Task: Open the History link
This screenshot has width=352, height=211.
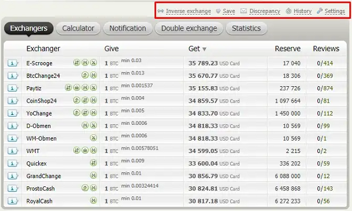Action: pos(303,11)
